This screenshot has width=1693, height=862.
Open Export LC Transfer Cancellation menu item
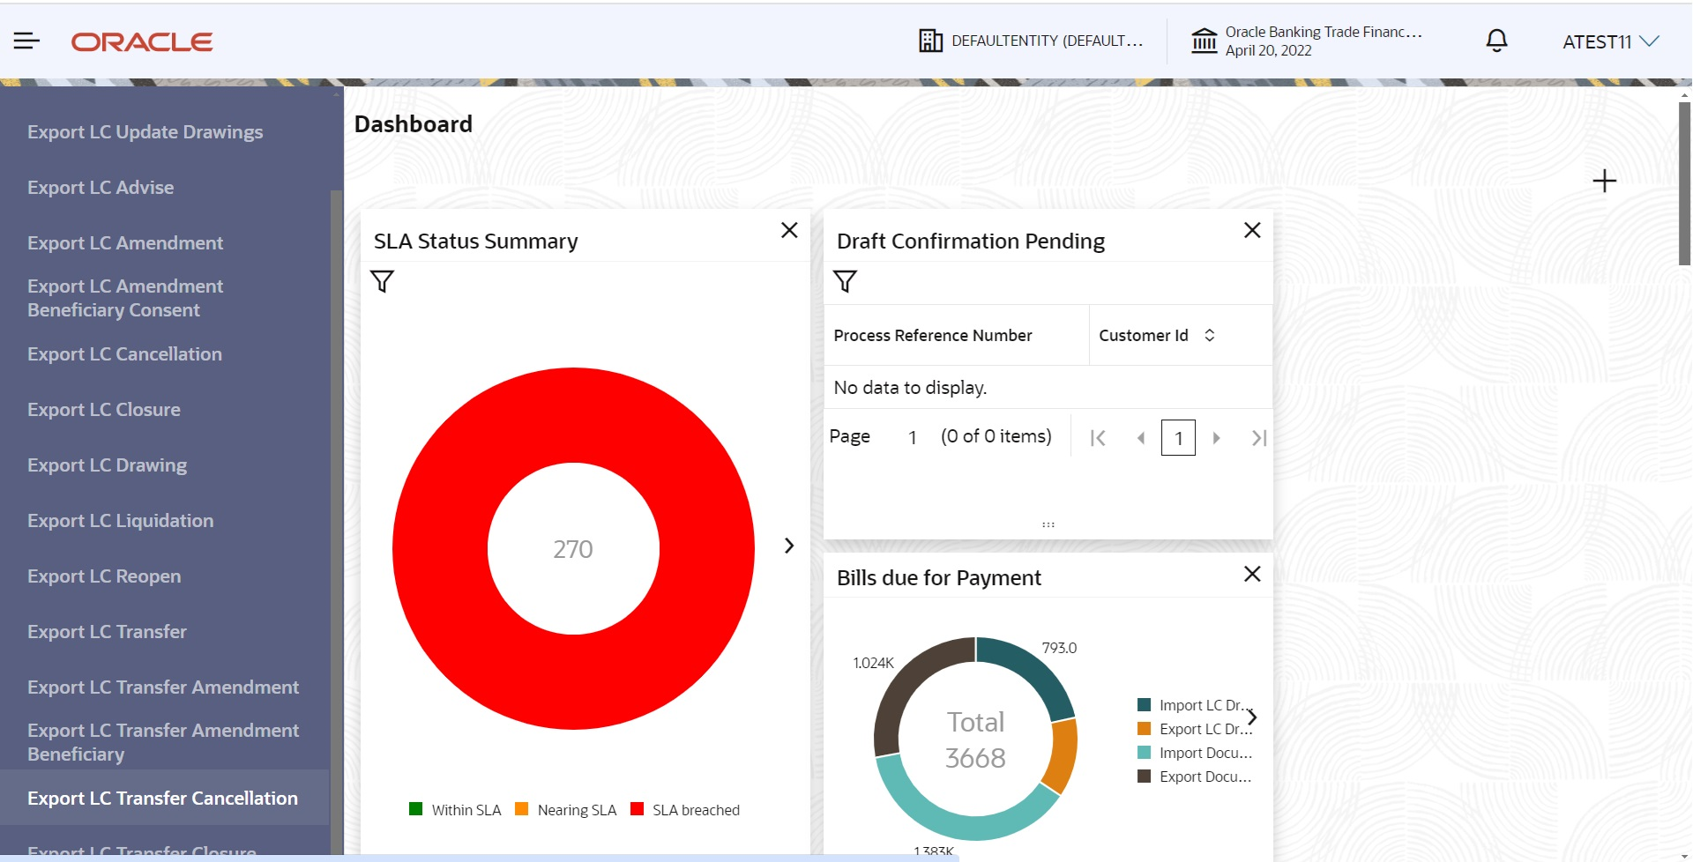point(164,798)
